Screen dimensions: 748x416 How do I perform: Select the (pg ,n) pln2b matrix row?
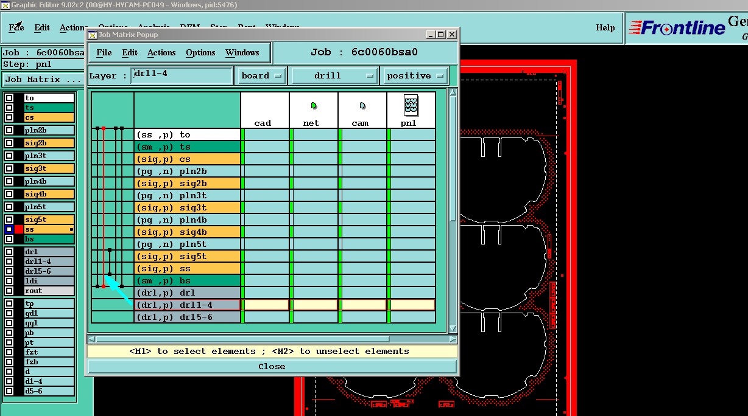[x=188, y=172]
